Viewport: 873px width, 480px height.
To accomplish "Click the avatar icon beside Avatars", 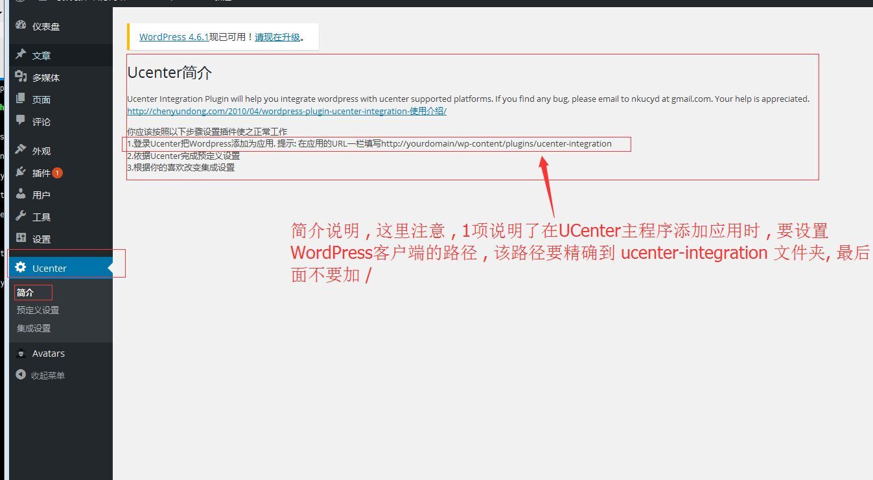I will (21, 353).
